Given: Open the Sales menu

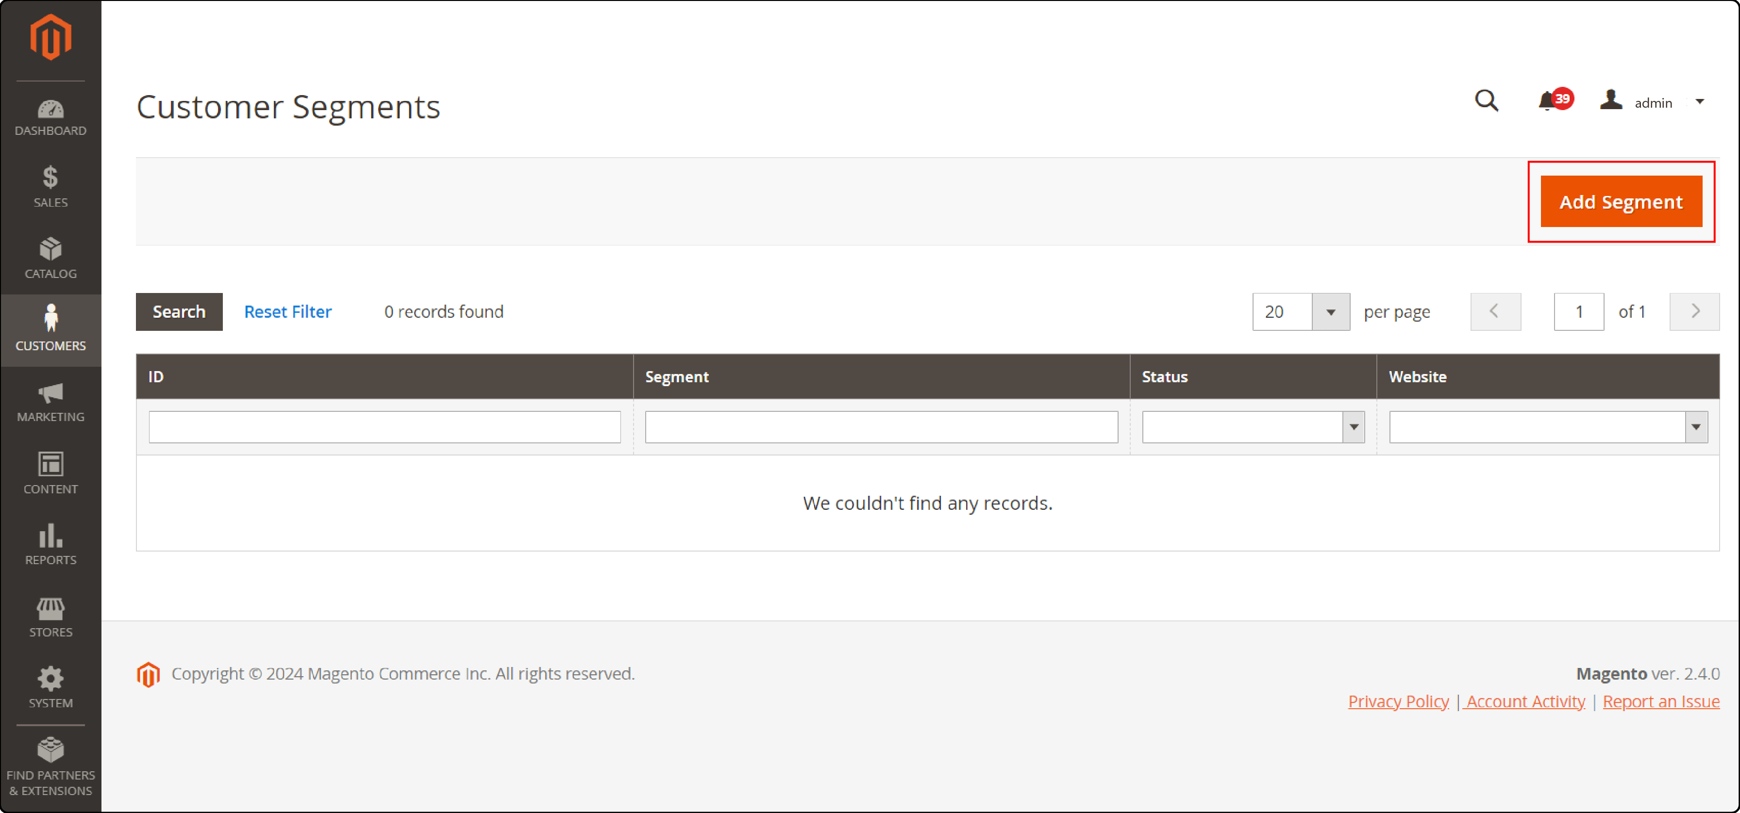Looking at the screenshot, I should [50, 187].
